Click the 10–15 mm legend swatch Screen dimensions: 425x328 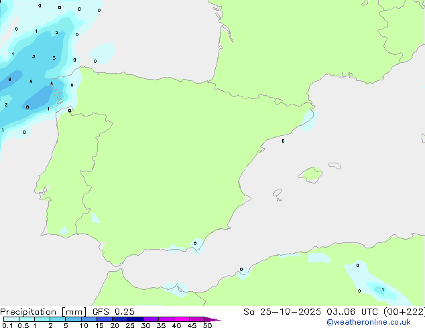(x=89, y=319)
